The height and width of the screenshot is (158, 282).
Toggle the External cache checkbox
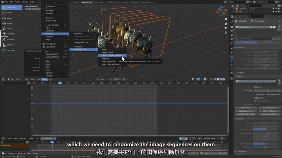(x=255, y=87)
